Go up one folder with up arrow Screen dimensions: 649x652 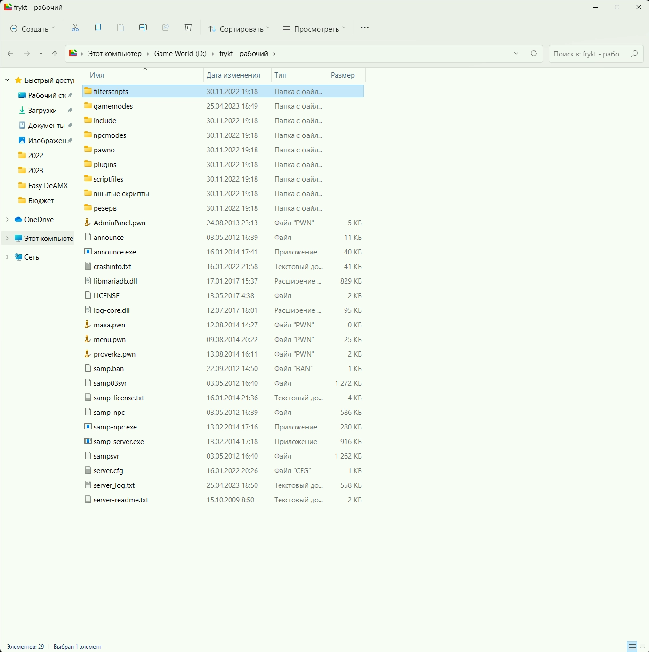tap(55, 54)
